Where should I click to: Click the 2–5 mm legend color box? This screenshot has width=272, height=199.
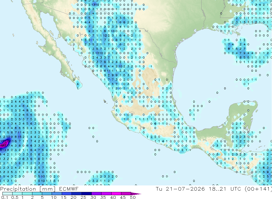(37, 194)
